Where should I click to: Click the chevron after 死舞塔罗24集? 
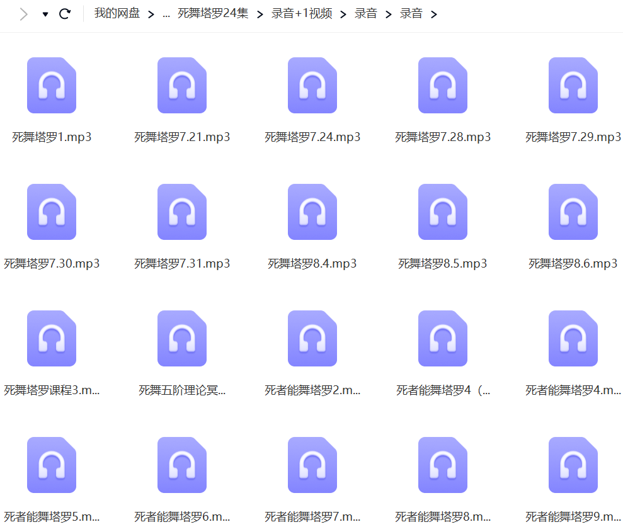[260, 14]
